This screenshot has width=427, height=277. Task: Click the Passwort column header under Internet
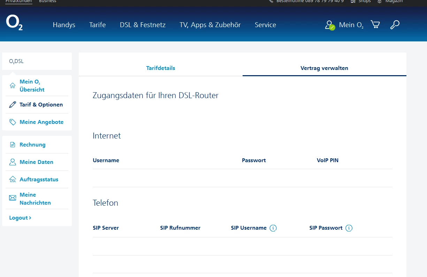click(254, 160)
